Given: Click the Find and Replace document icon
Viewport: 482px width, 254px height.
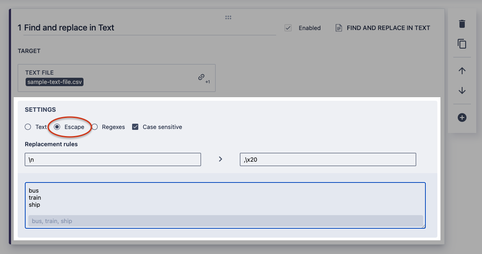Looking at the screenshot, I should pos(339,28).
